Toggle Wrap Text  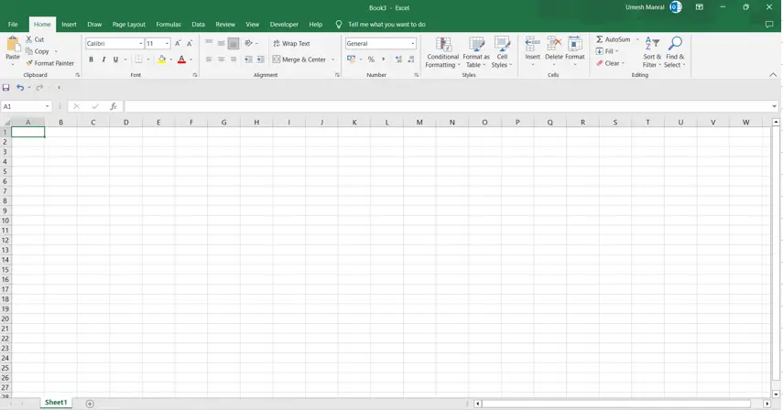291,43
